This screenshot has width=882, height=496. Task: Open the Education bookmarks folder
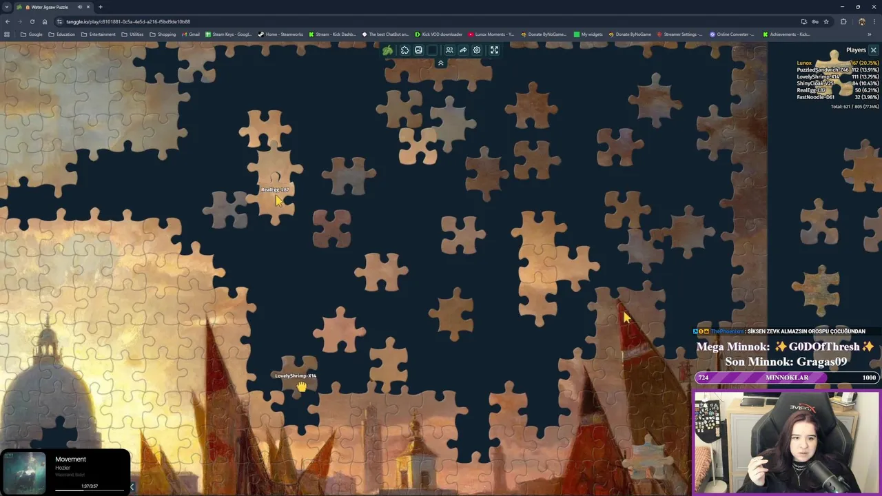(61, 34)
